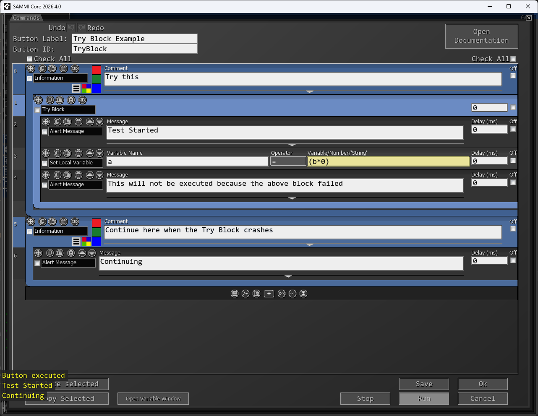538x416 pixels.
Task: Check the box beside Try Block
Action: [37, 110]
